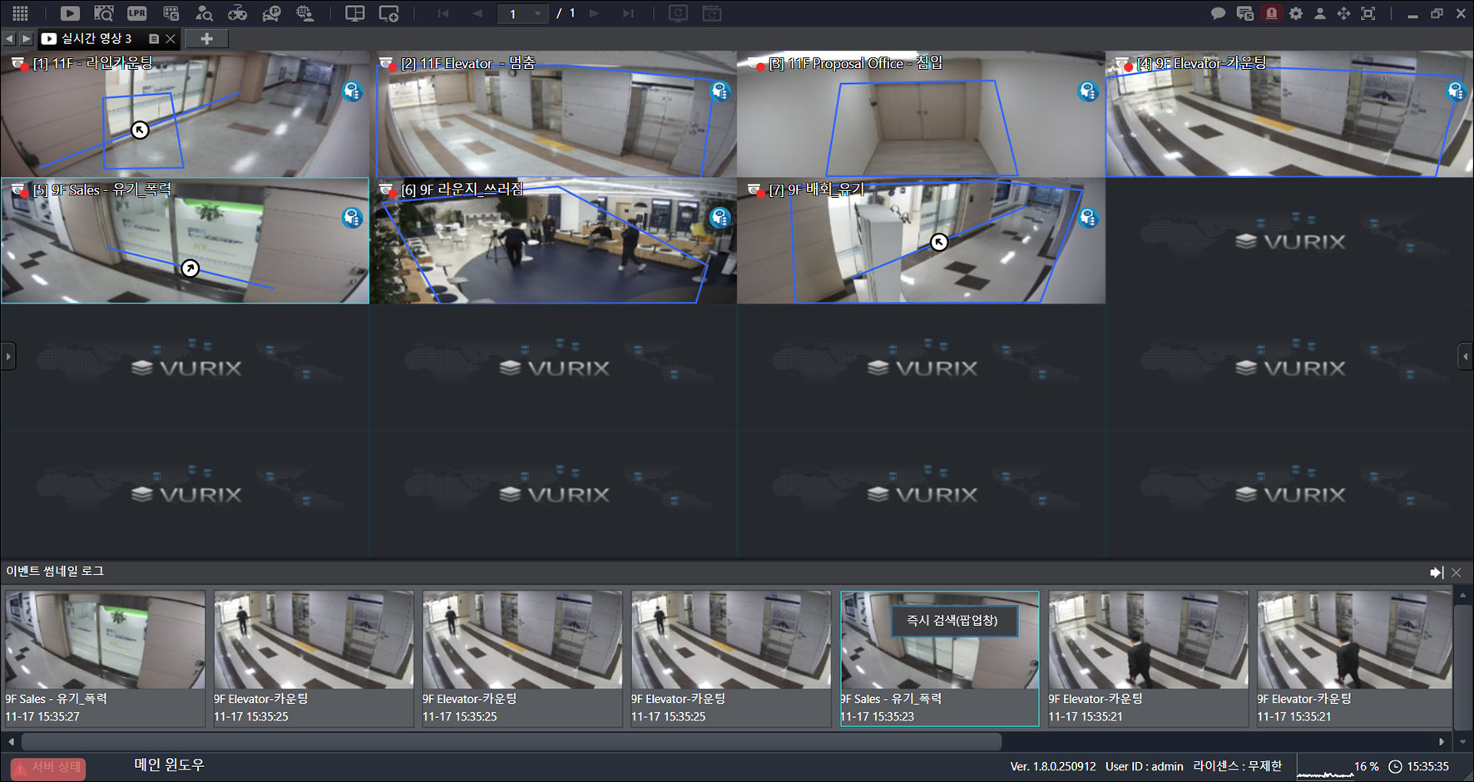
Task: Open event thumbnail 9F Sales 15:35:23
Action: 940,658
